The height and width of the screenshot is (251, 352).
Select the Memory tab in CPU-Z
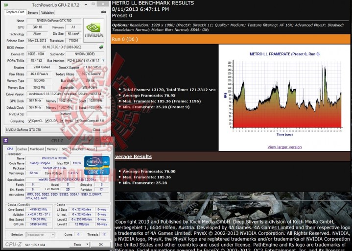pos(52,149)
